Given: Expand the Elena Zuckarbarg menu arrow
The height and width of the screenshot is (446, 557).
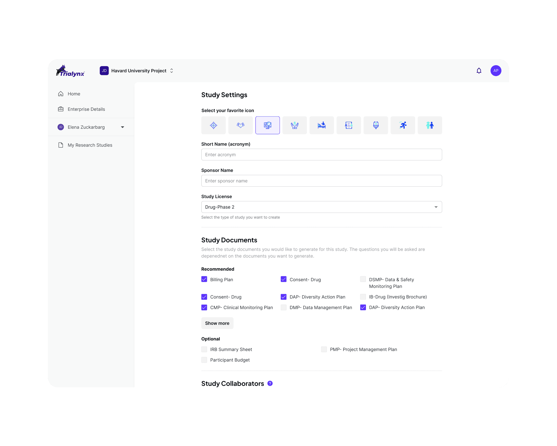Looking at the screenshot, I should [x=122, y=127].
